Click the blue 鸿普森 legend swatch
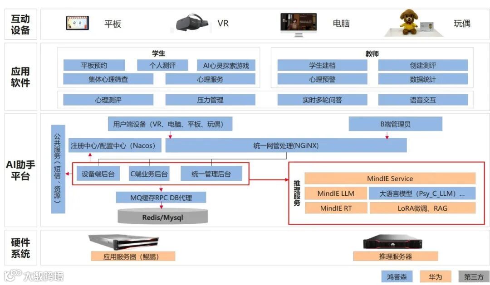This screenshot has width=490, height=285. click(397, 276)
